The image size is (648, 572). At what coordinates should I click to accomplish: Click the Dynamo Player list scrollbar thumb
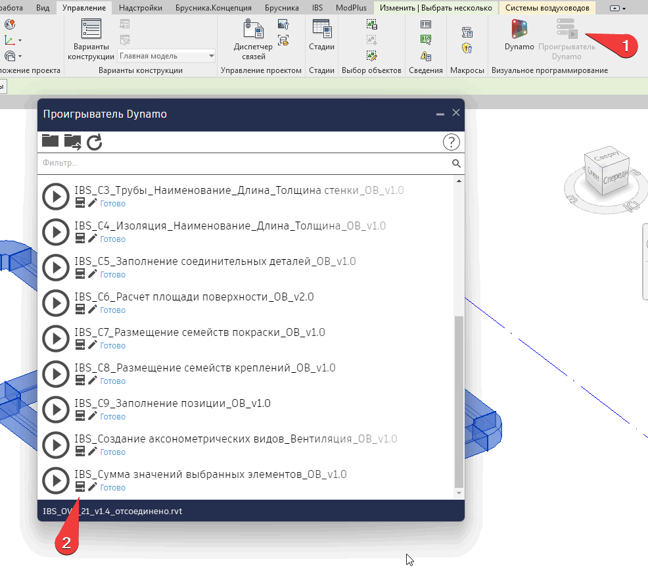459,402
